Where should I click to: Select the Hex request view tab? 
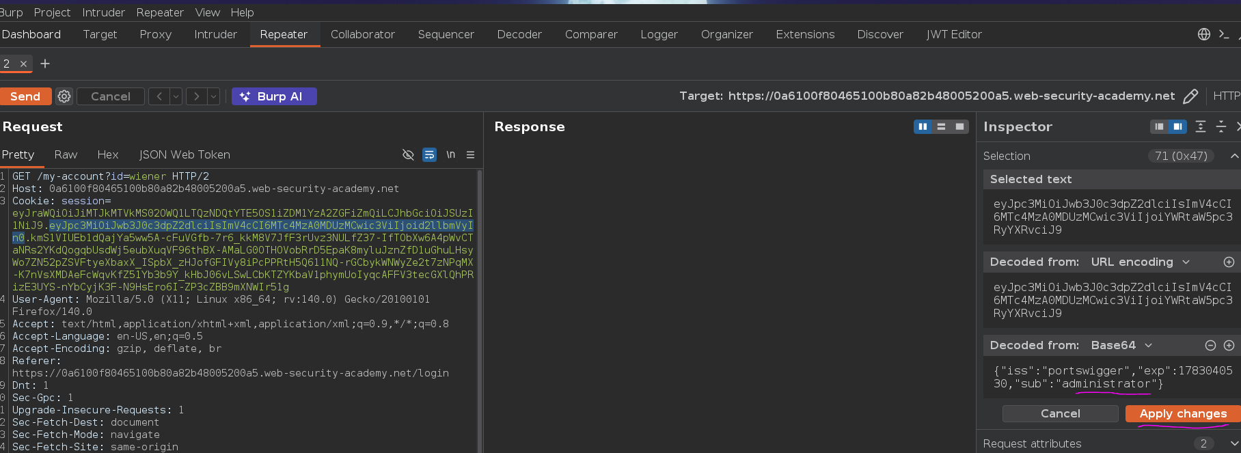pyautogui.click(x=108, y=155)
